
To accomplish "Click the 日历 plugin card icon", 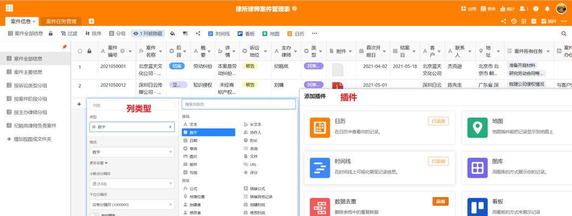I will tap(320, 127).
